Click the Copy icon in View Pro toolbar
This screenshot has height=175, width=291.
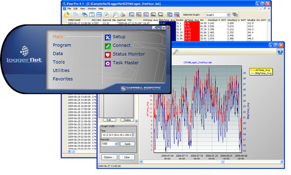76,15
